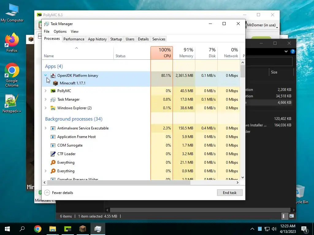Show hidden system tray icons
Viewport: 314px width, 235px height.
pos(252,229)
